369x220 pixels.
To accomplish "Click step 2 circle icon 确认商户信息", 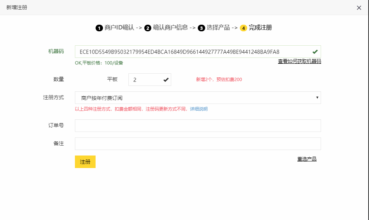I will [148, 28].
